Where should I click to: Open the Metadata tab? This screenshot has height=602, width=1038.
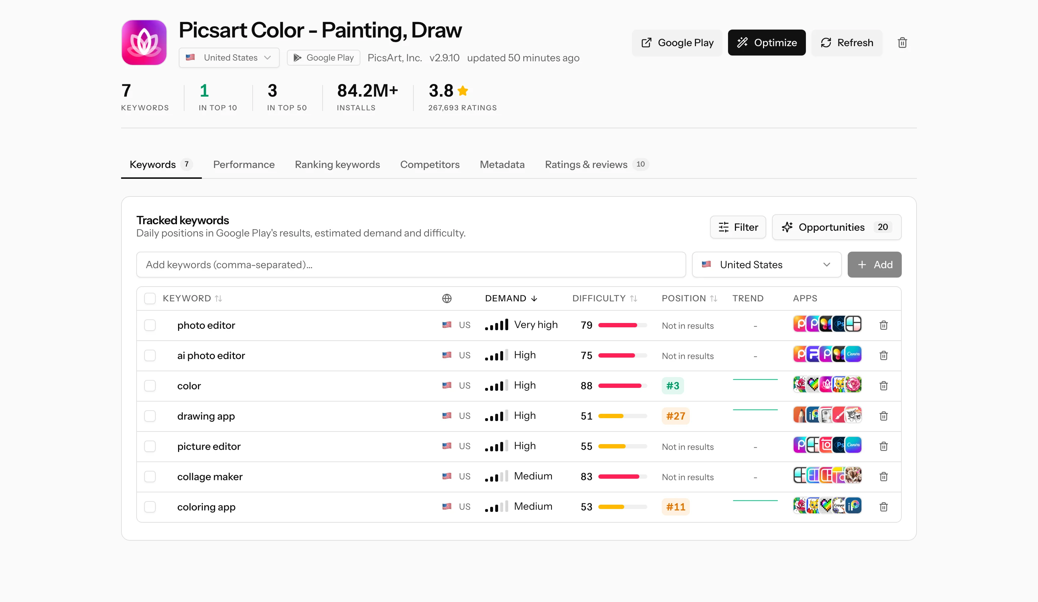(502, 164)
